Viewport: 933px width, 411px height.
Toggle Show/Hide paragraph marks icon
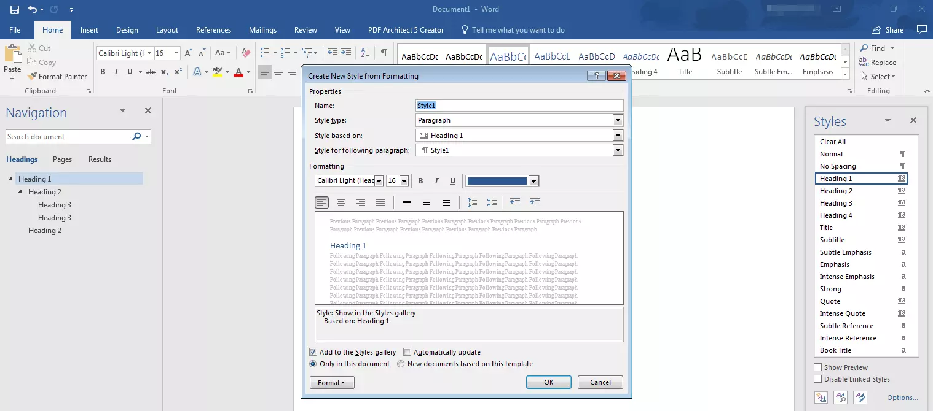(384, 53)
